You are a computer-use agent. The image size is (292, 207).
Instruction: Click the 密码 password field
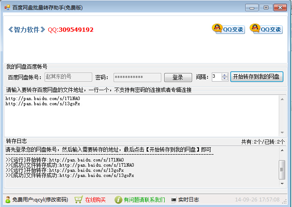(x=137, y=77)
